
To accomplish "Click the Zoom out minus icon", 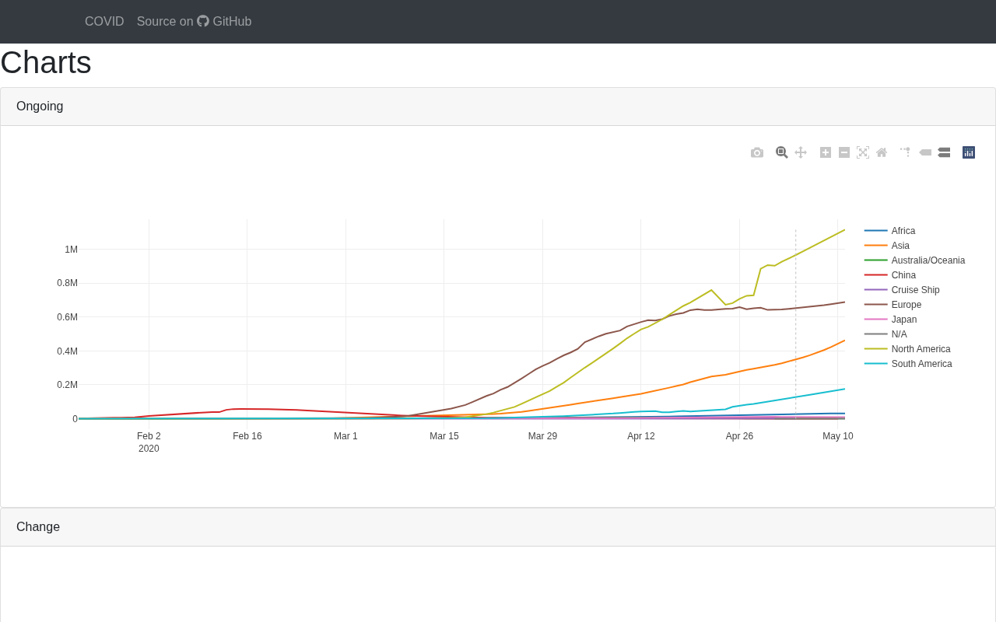I will click(844, 152).
